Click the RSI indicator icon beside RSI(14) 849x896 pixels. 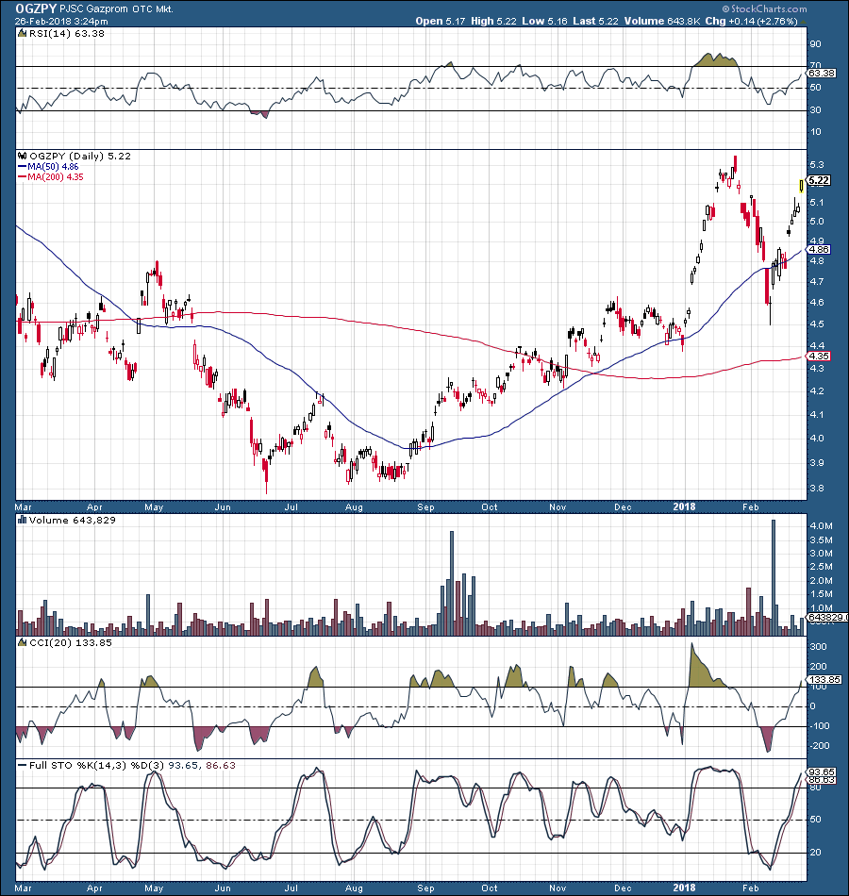[23, 33]
